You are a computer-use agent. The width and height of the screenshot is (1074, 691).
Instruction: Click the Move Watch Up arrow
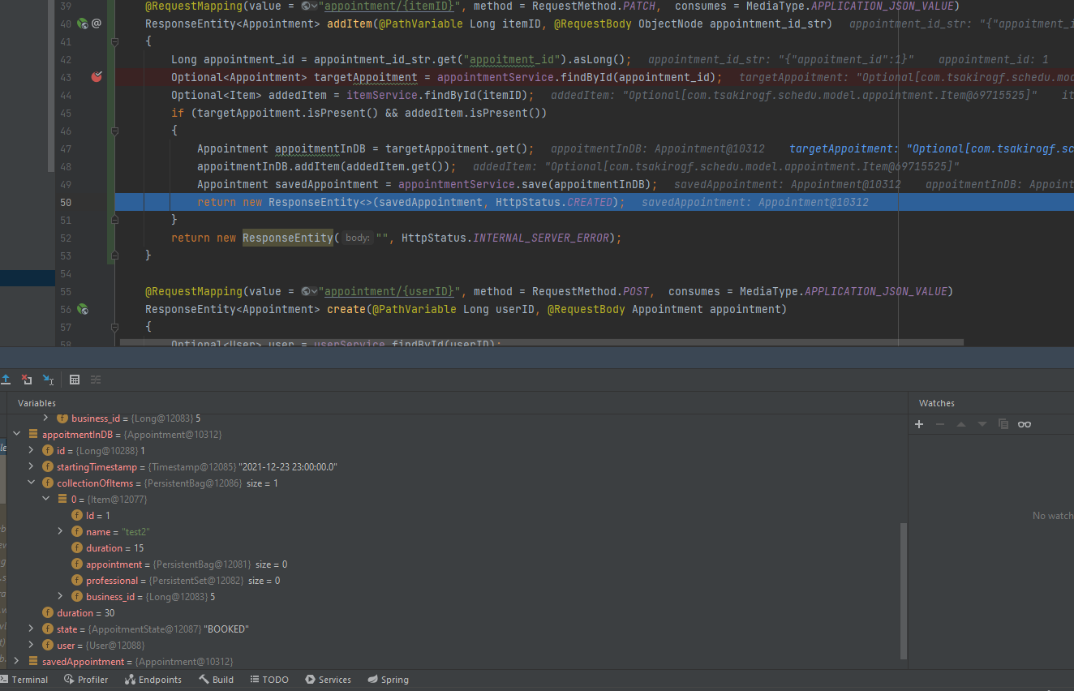pos(961,424)
